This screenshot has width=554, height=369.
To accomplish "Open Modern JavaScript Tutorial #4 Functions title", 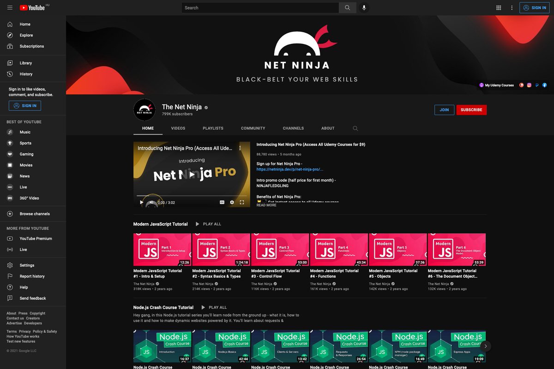I will (334, 274).
